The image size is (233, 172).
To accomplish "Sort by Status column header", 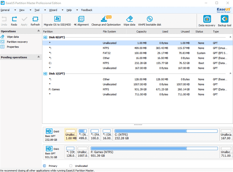I will click(201, 32).
